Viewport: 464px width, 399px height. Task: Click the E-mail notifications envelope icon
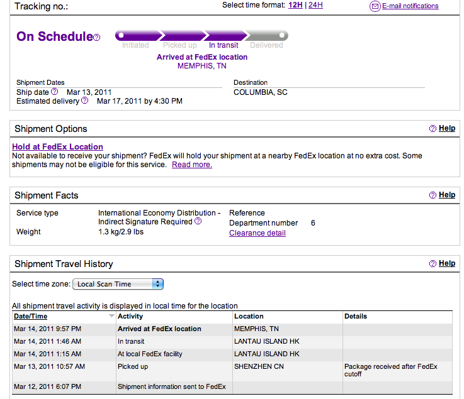[x=375, y=6]
